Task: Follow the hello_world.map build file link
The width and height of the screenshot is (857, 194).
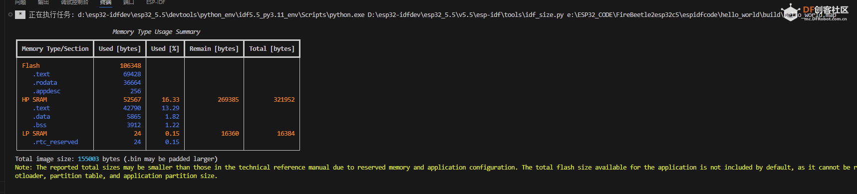Action: point(701,15)
